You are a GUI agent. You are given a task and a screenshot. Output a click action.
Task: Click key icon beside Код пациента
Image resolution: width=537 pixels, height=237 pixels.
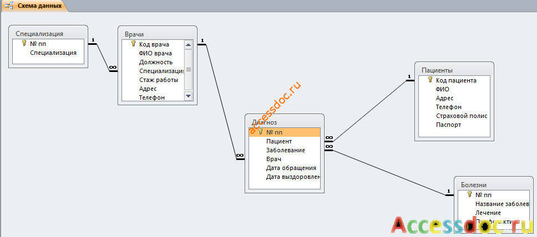pyautogui.click(x=430, y=80)
